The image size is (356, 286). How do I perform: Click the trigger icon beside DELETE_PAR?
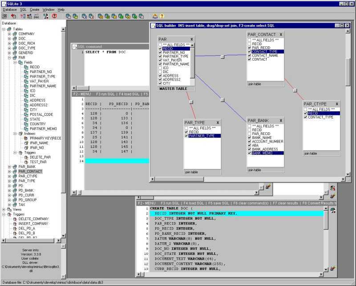point(26,157)
